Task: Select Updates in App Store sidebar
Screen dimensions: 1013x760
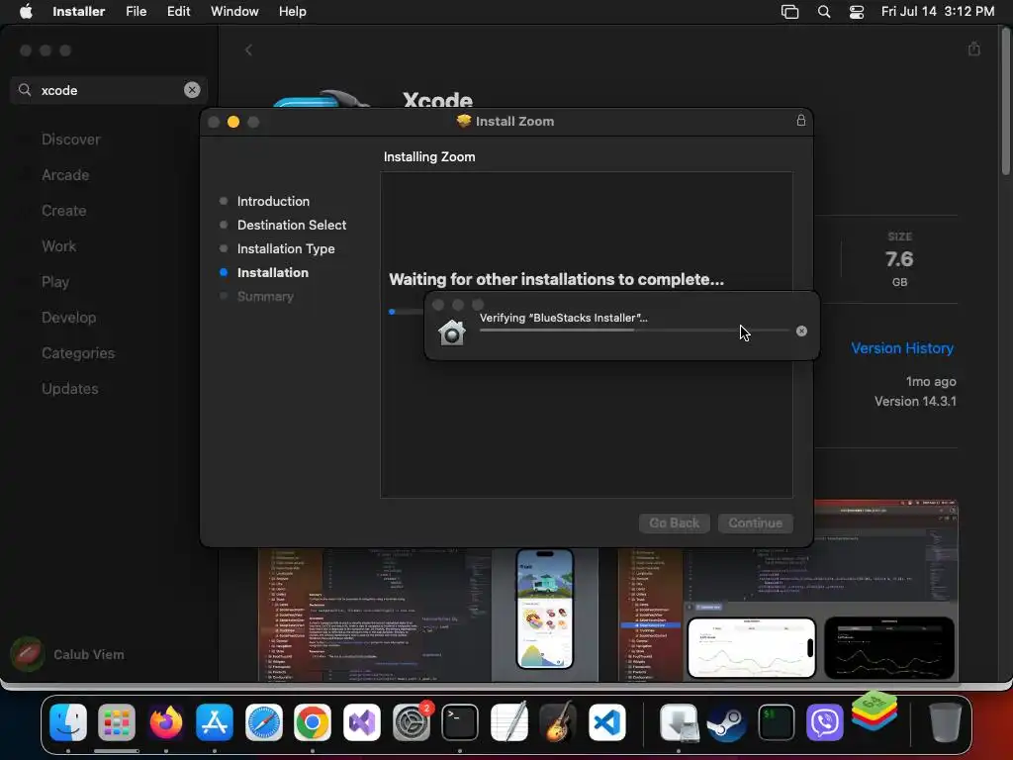Action: click(x=70, y=388)
